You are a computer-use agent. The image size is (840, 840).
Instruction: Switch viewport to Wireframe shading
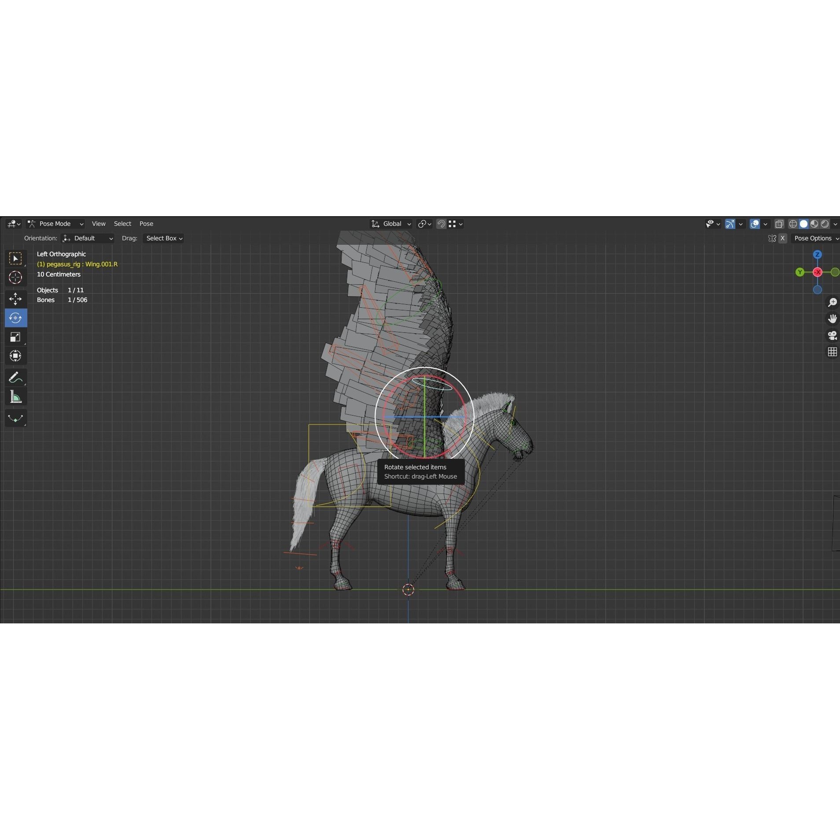[793, 224]
